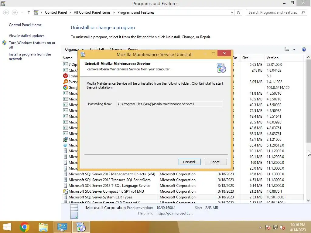Click the network tray icon
The image size is (311, 233).
[x=275, y=227]
